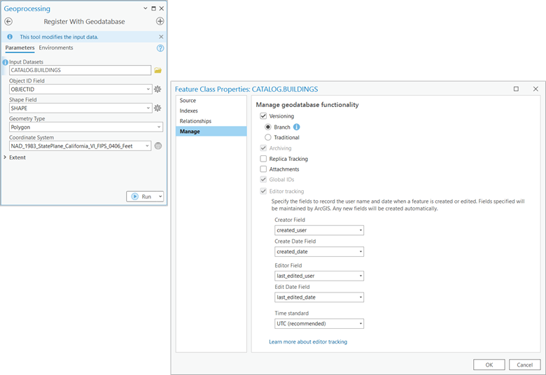Switch to the Parameters tab
Image resolution: width=546 pixels, height=375 pixels.
point(20,48)
